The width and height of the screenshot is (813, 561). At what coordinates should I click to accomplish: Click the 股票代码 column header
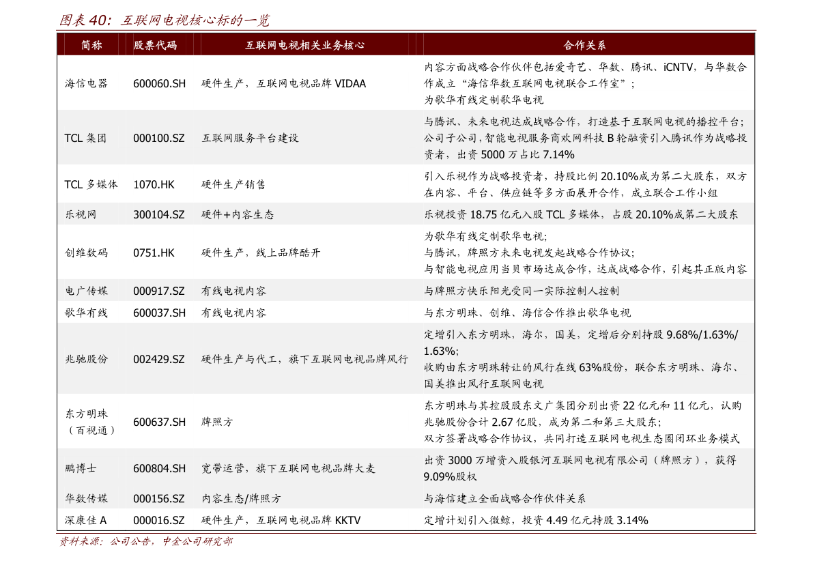coord(155,45)
